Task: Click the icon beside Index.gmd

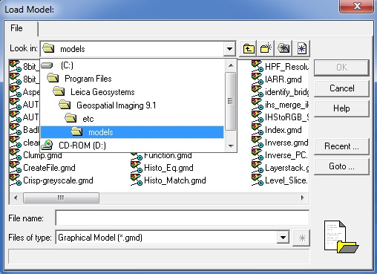Action: 258,129
